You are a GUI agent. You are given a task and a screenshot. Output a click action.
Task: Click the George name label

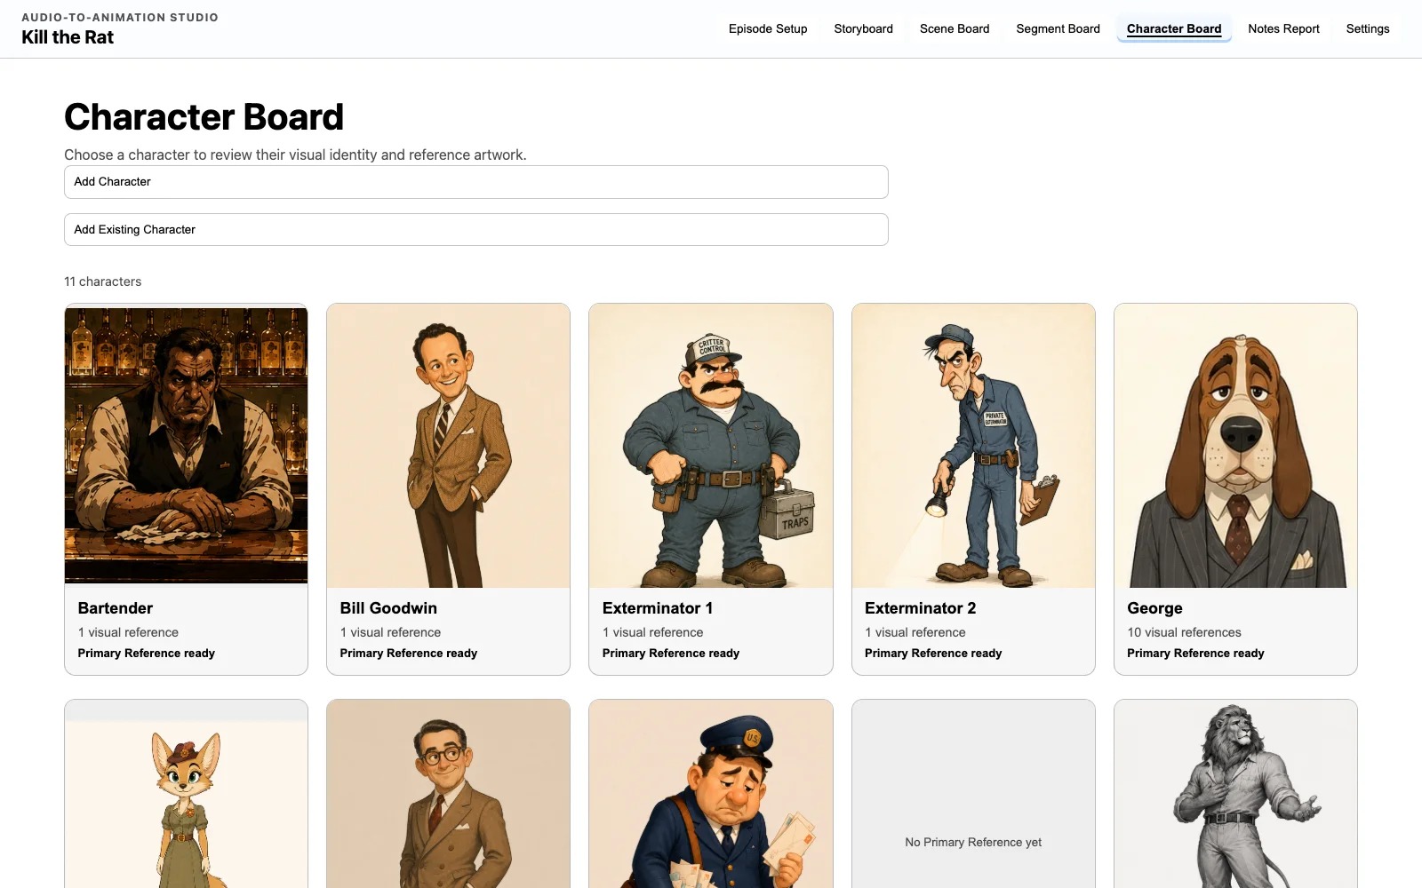1154,608
